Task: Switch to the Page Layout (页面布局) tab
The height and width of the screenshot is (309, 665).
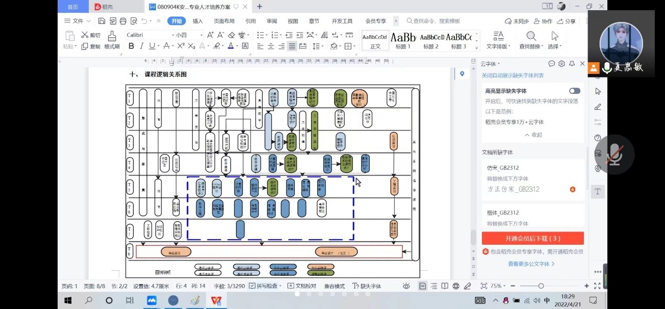Action: tap(224, 21)
